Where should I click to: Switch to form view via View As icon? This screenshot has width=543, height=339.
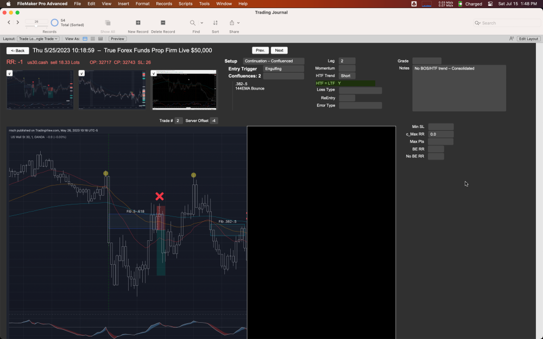coord(85,39)
